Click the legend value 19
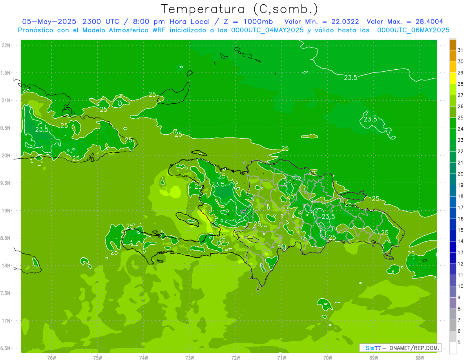 461,185
